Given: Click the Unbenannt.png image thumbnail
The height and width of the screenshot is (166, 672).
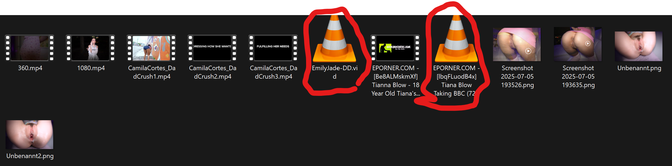Looking at the screenshot, I should click(x=639, y=46).
